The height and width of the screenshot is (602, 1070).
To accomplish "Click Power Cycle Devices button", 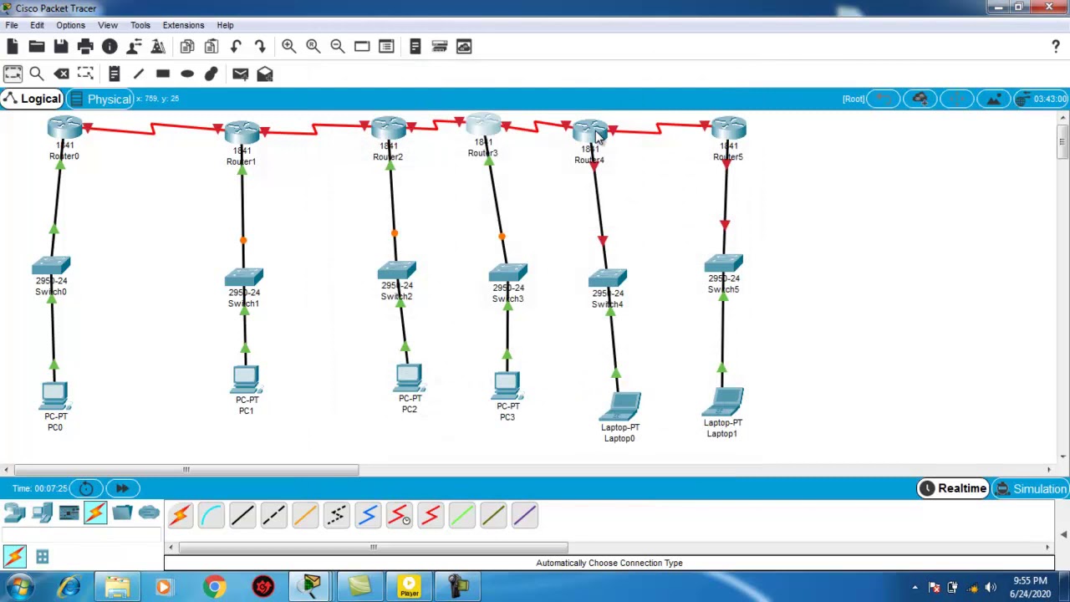I will (86, 488).
